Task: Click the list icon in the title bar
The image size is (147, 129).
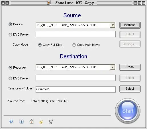Action: 7,3
